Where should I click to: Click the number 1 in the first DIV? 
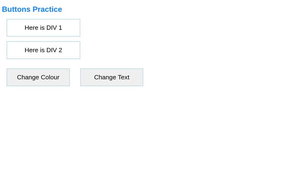[x=60, y=28]
